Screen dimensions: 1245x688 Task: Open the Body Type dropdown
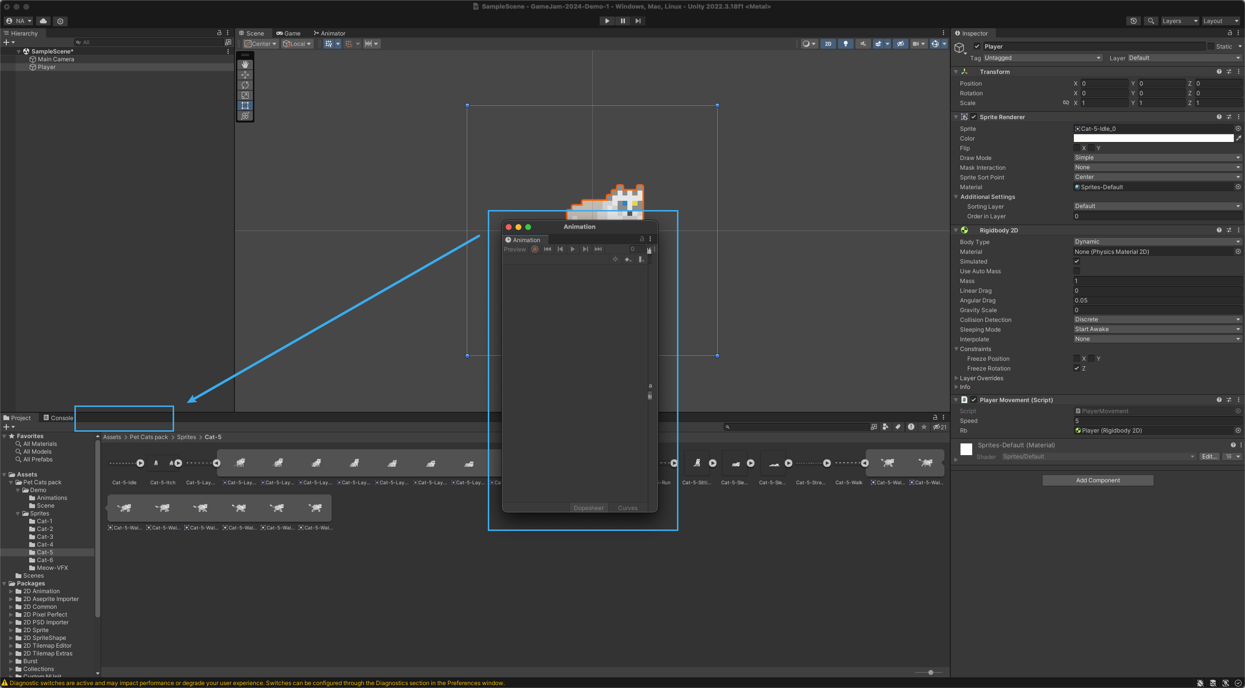pos(1156,242)
